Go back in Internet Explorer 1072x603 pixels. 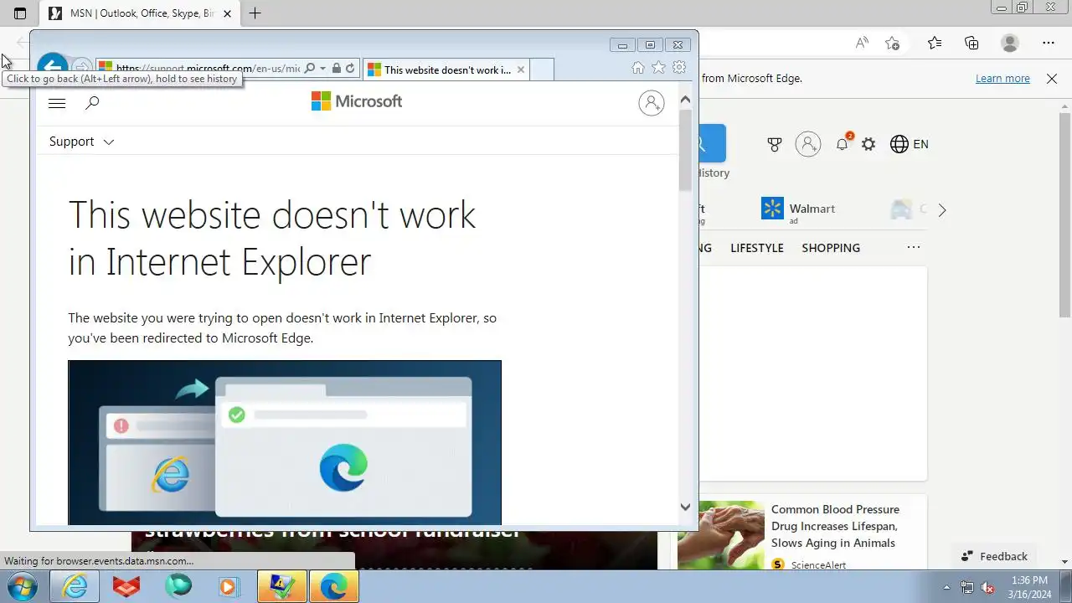click(x=52, y=68)
